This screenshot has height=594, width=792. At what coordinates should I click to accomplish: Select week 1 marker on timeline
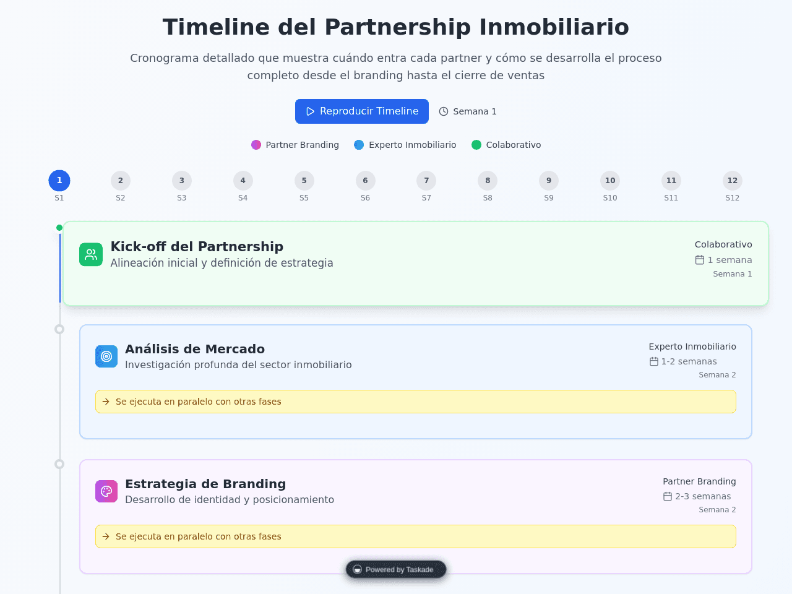[59, 181]
